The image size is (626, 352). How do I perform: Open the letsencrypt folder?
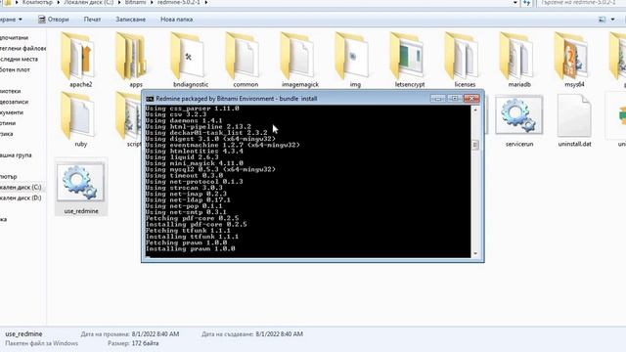[x=410, y=60]
